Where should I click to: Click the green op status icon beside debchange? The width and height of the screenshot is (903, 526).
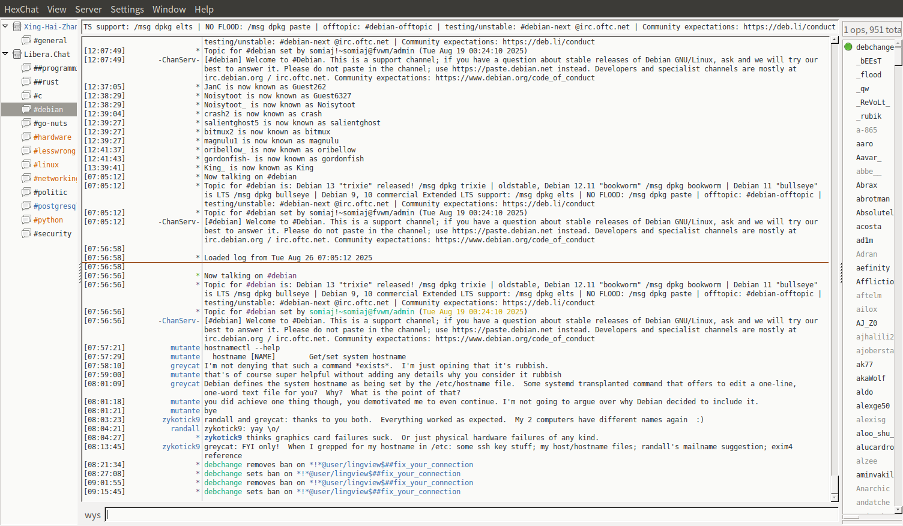tap(848, 47)
